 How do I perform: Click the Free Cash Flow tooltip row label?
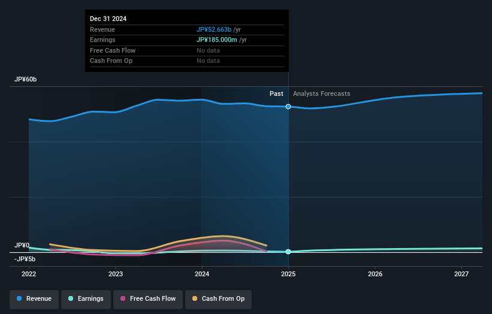(x=113, y=50)
